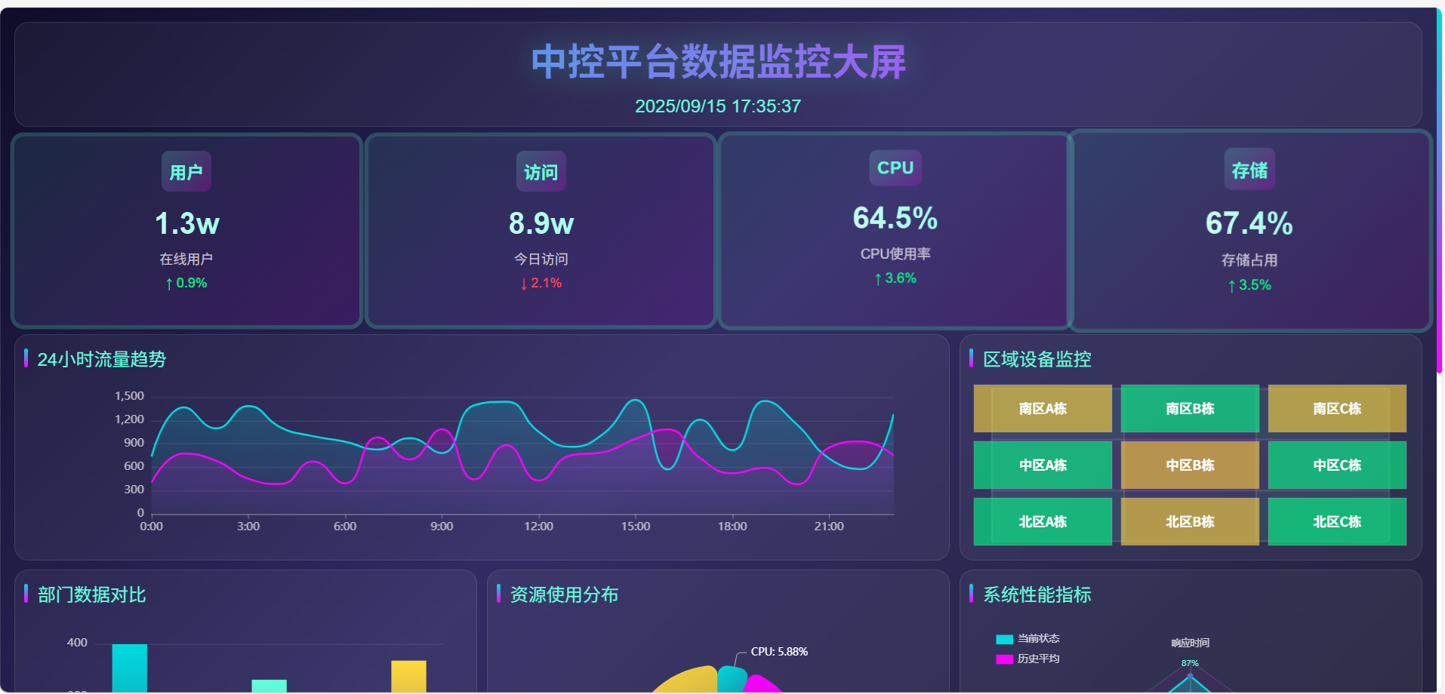Open the 北区A栋 device tile

click(x=1043, y=521)
